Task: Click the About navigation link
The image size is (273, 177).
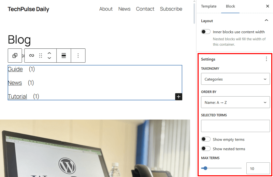Action: 106,9
